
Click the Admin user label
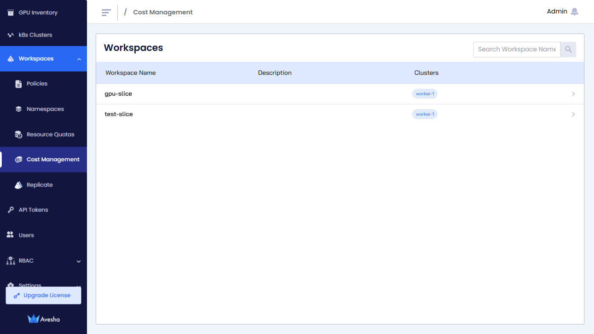557,12
